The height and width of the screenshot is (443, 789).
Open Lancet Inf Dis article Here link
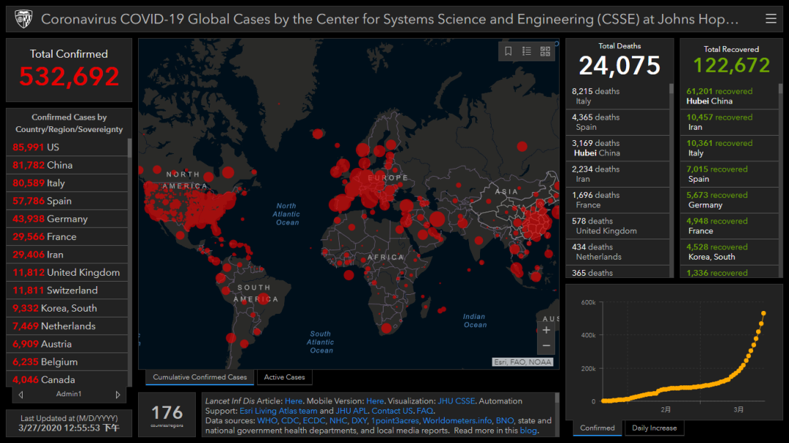pyautogui.click(x=294, y=401)
